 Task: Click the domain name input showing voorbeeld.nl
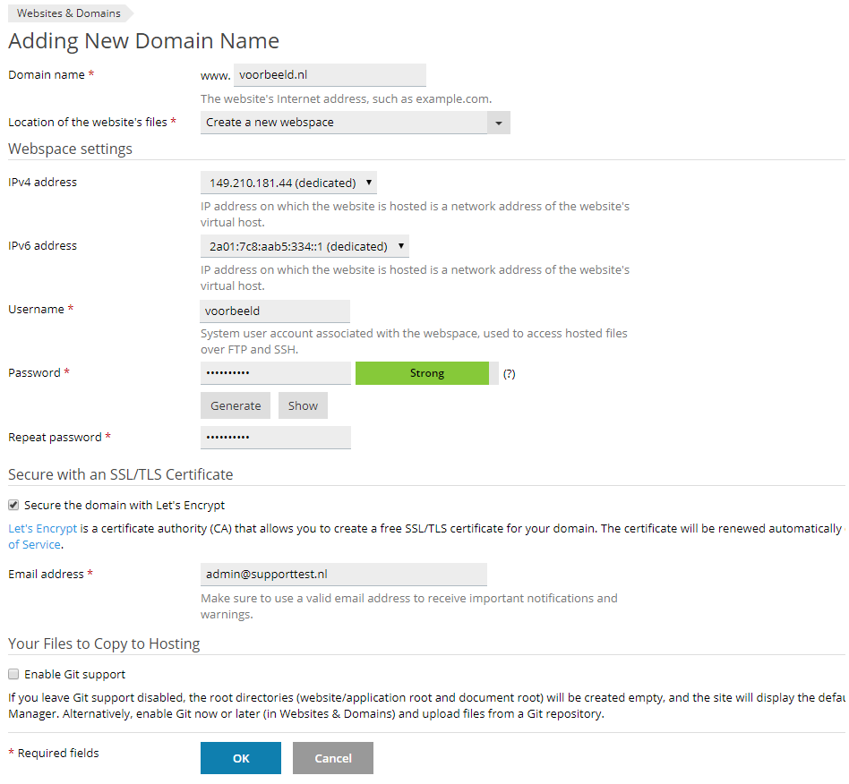coord(330,75)
